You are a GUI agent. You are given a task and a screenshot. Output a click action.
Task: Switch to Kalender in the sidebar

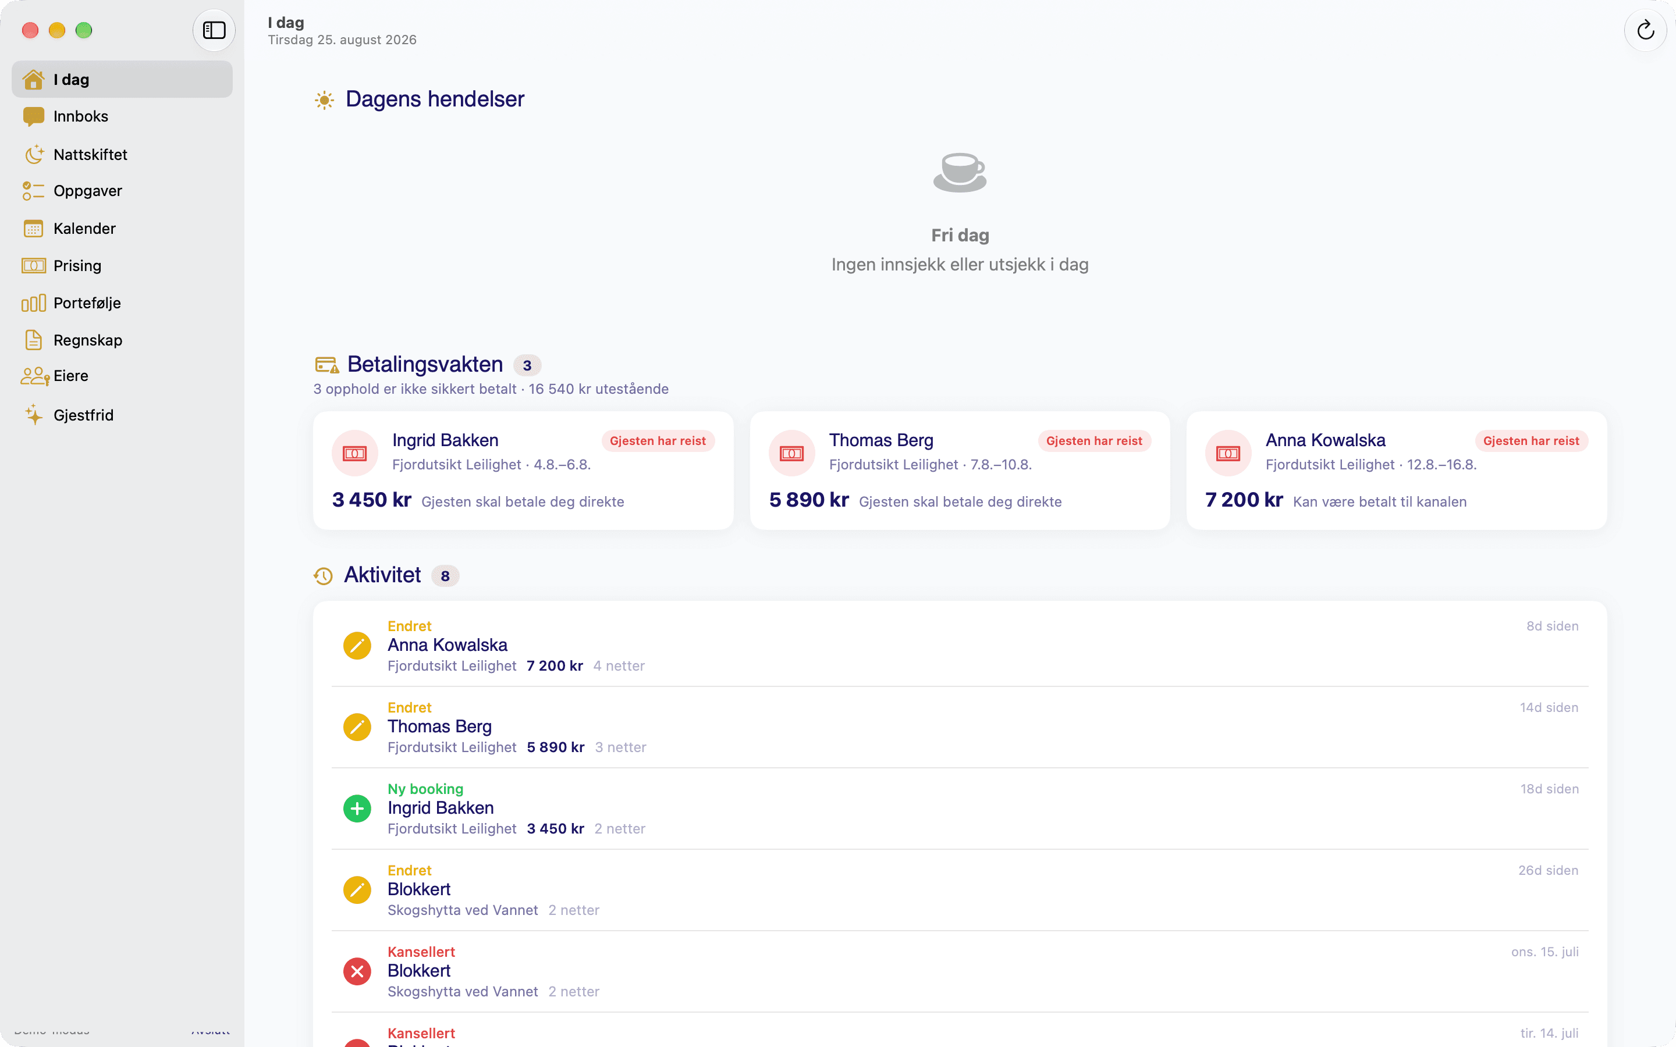[x=122, y=229]
